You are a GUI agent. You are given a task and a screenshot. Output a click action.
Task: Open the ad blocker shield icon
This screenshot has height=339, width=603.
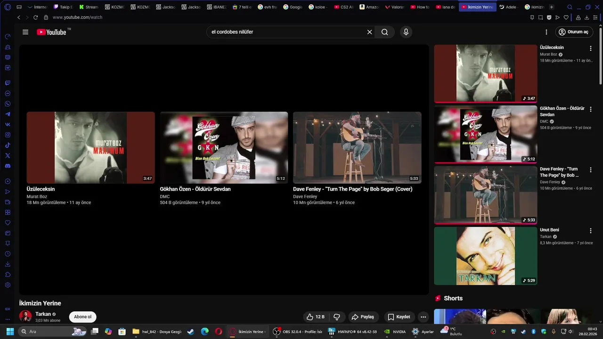coord(549,17)
